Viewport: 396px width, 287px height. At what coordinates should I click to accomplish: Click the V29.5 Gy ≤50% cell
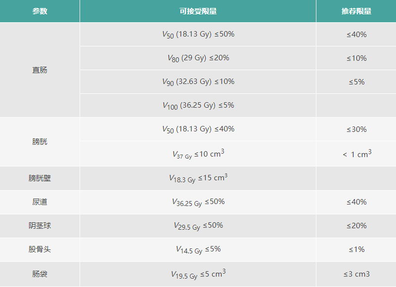[198, 226]
